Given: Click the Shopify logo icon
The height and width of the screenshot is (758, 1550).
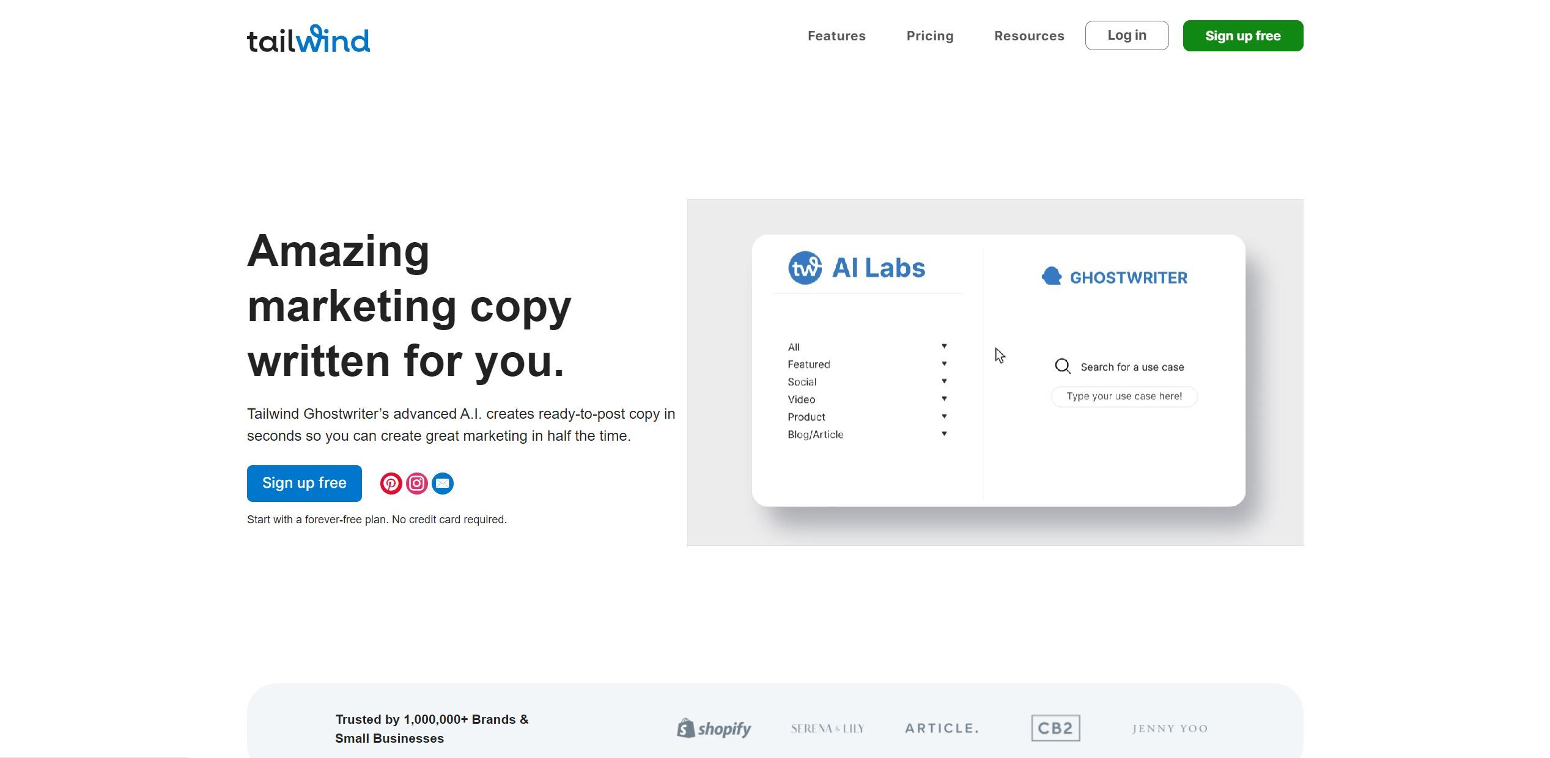Looking at the screenshot, I should click(684, 727).
